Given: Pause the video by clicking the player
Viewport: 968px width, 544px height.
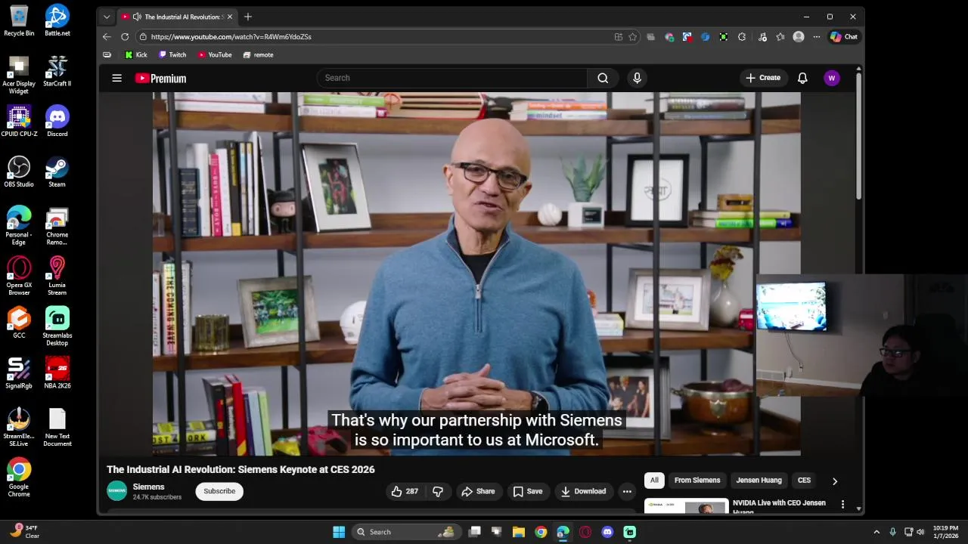Looking at the screenshot, I should click(476, 274).
